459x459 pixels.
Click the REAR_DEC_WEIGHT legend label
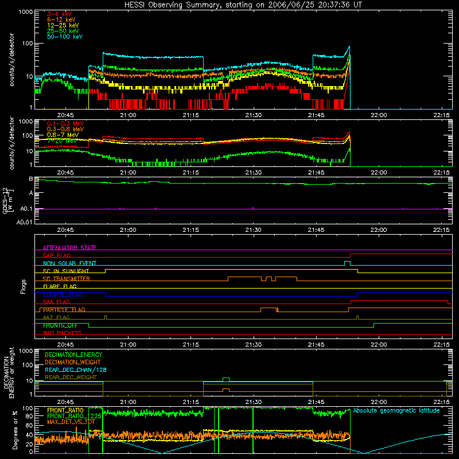point(71,378)
